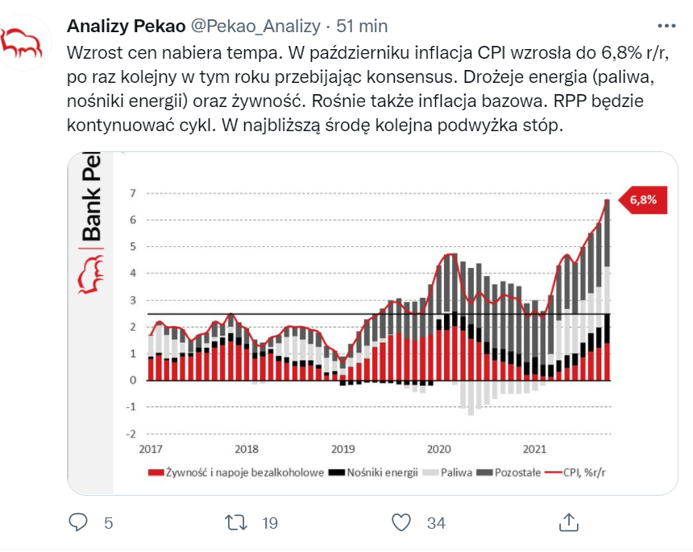The image size is (693, 552).
Task: Click the @Pekao_Analizy handle
Action: point(257,26)
